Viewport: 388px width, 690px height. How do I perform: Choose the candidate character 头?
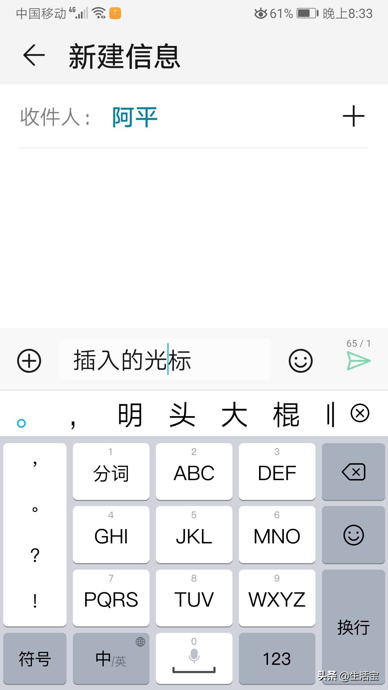(182, 415)
